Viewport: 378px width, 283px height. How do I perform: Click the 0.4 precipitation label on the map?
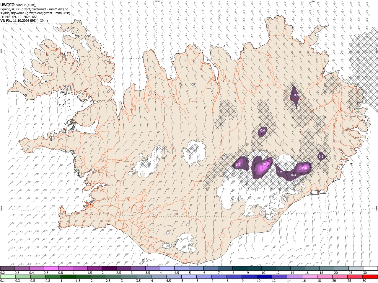point(262,130)
